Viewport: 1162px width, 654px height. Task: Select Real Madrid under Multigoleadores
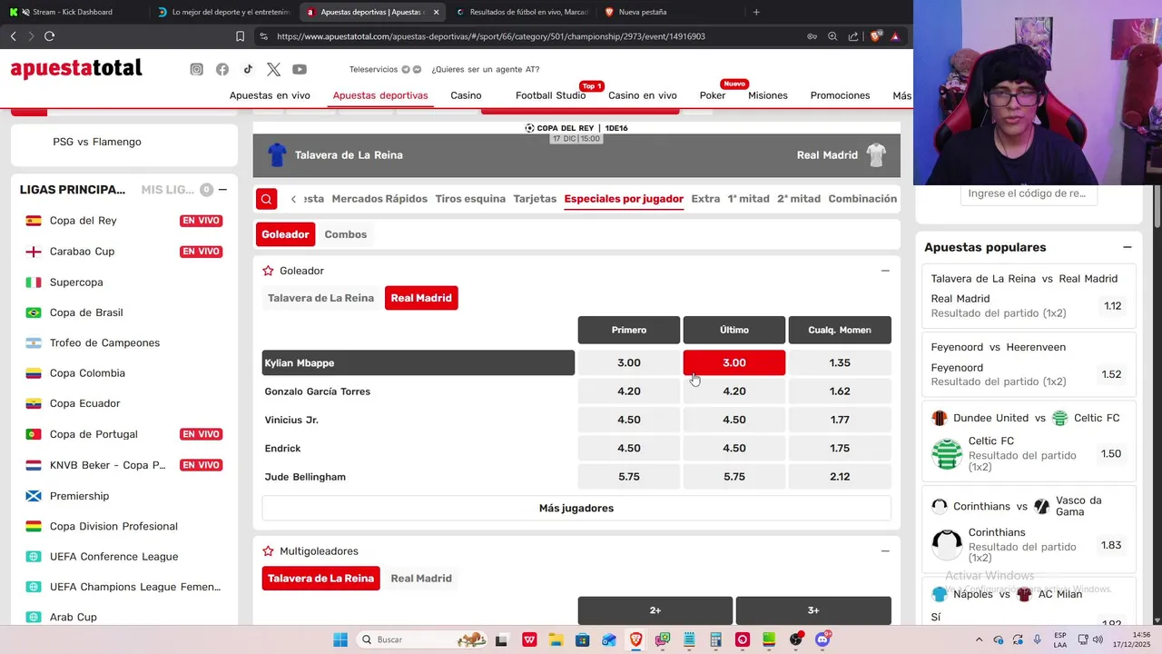pos(421,579)
